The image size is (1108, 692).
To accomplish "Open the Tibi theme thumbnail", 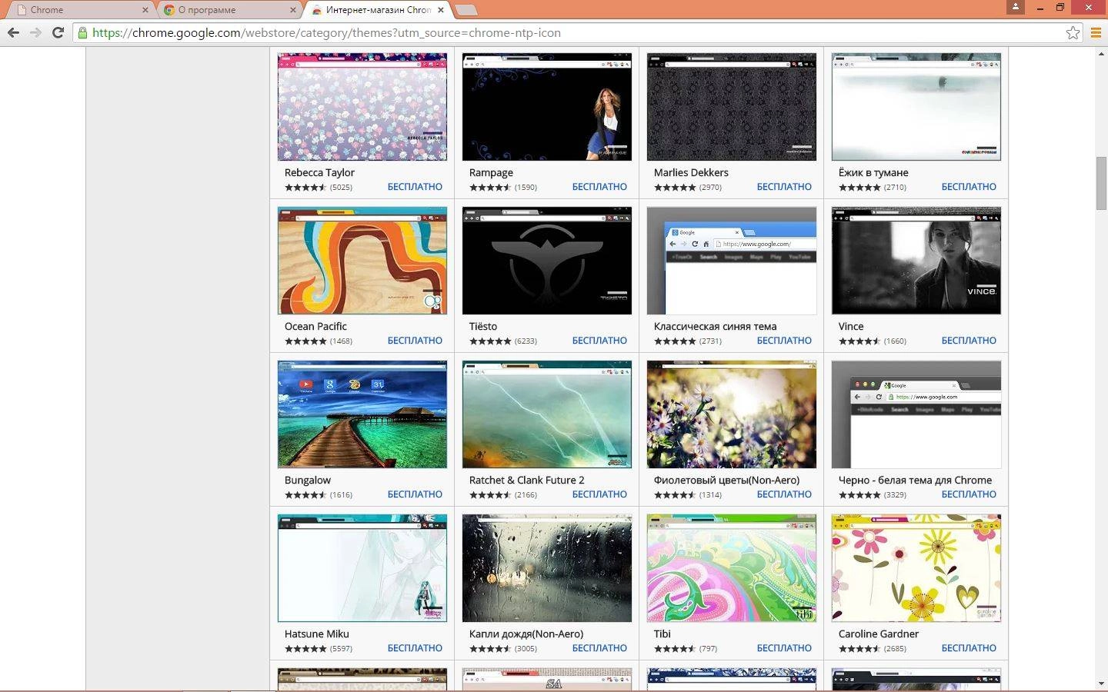I will click(x=732, y=568).
